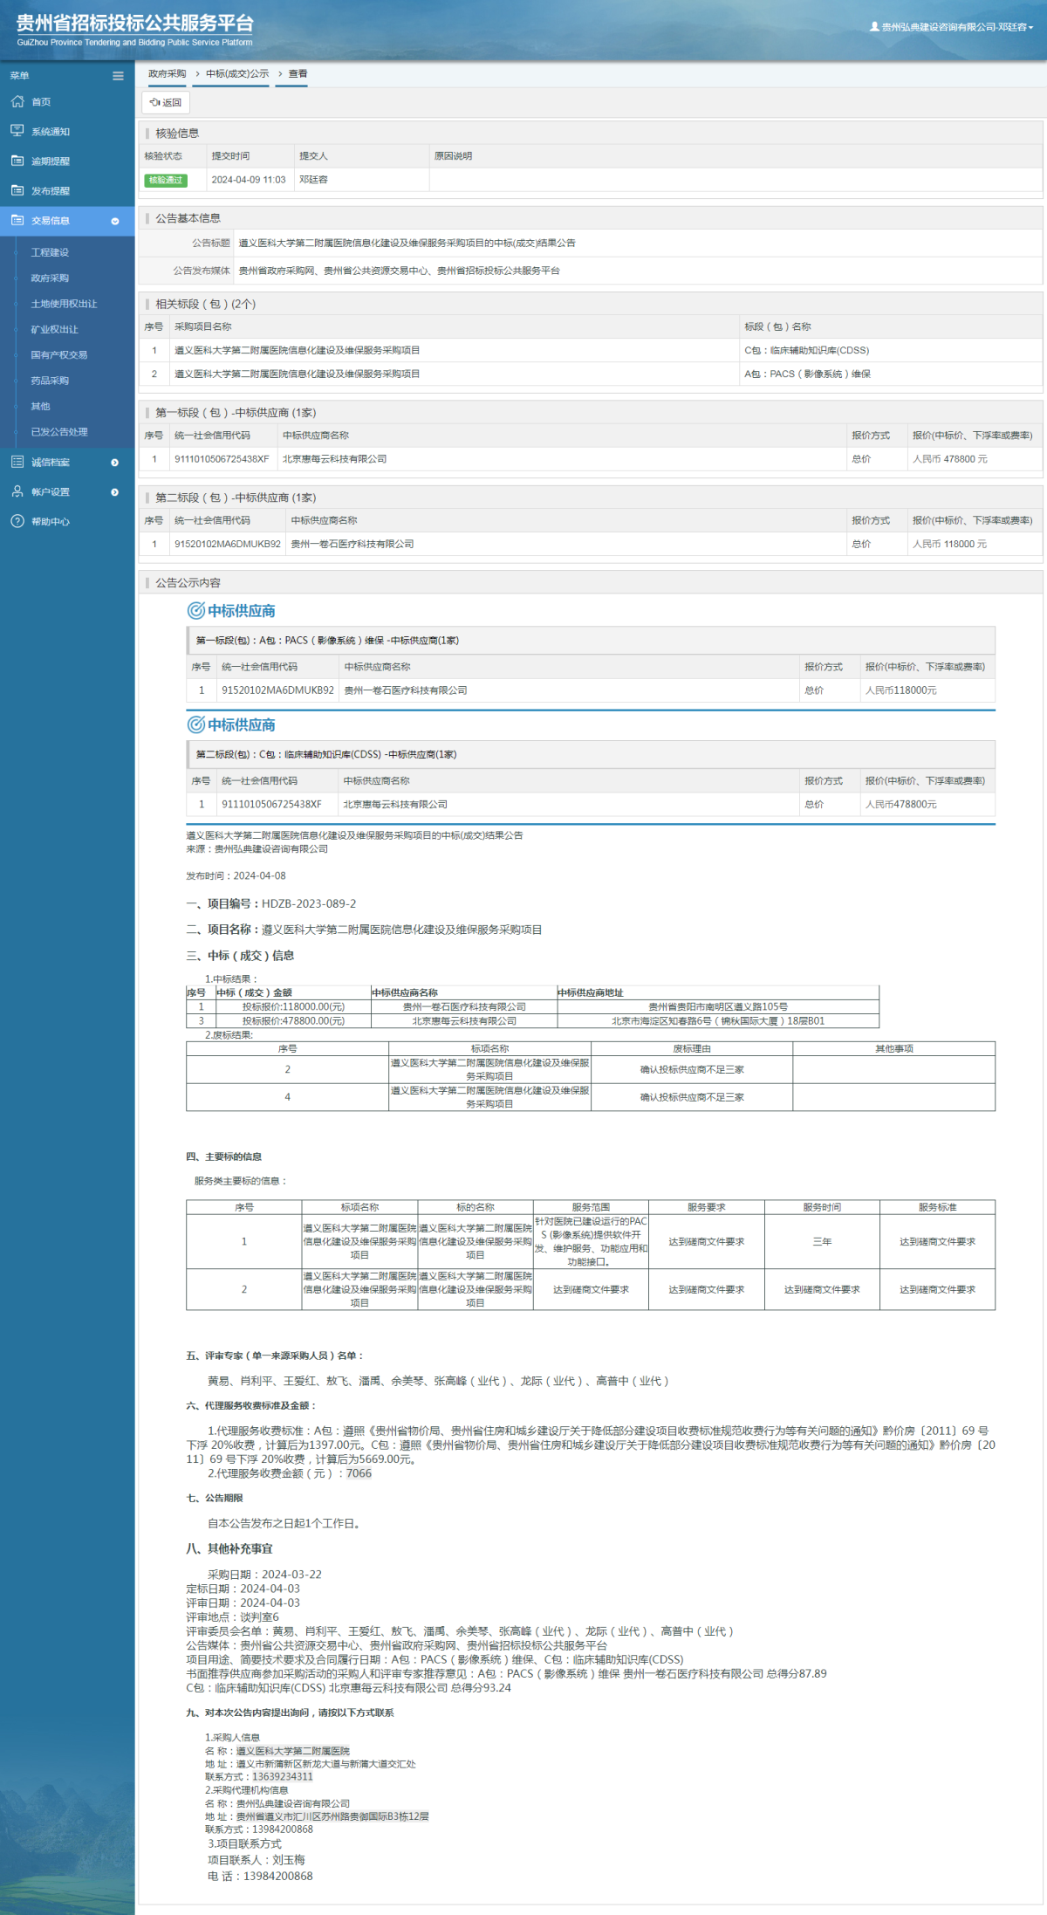Click 投标报价:478800.00(元) table cell
The height and width of the screenshot is (1915, 1047).
[293, 1020]
